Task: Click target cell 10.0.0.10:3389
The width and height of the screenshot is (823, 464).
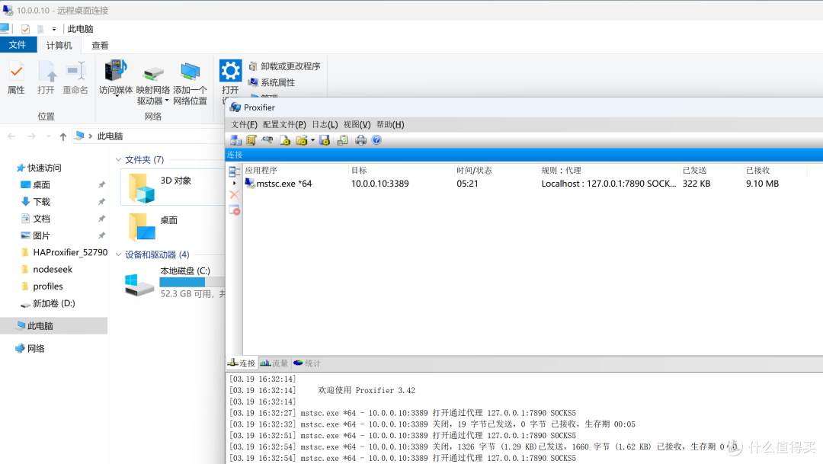Action: pos(380,184)
